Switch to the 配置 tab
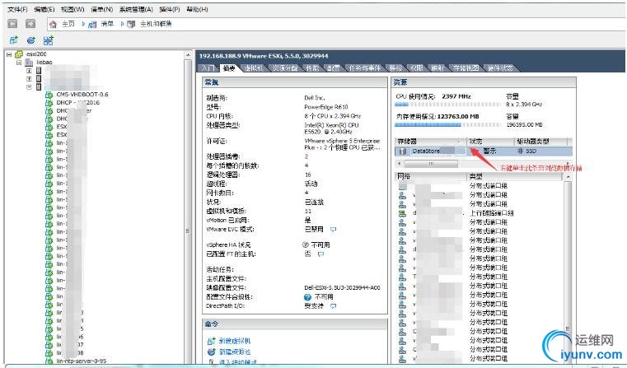Image resolution: width=627 pixels, height=368 pixels. pos(333,68)
